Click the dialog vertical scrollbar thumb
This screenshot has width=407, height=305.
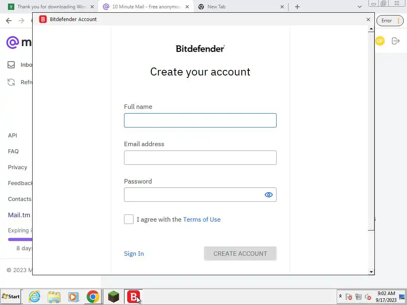(371, 131)
